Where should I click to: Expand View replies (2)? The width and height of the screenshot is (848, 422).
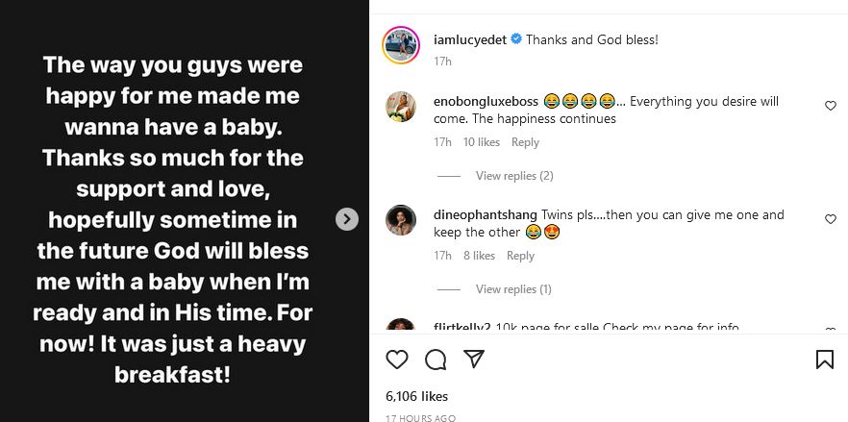click(x=514, y=176)
